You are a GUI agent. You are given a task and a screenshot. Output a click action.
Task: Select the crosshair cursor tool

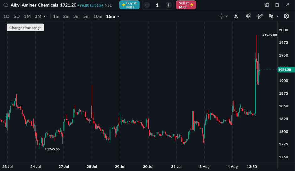coord(221,16)
